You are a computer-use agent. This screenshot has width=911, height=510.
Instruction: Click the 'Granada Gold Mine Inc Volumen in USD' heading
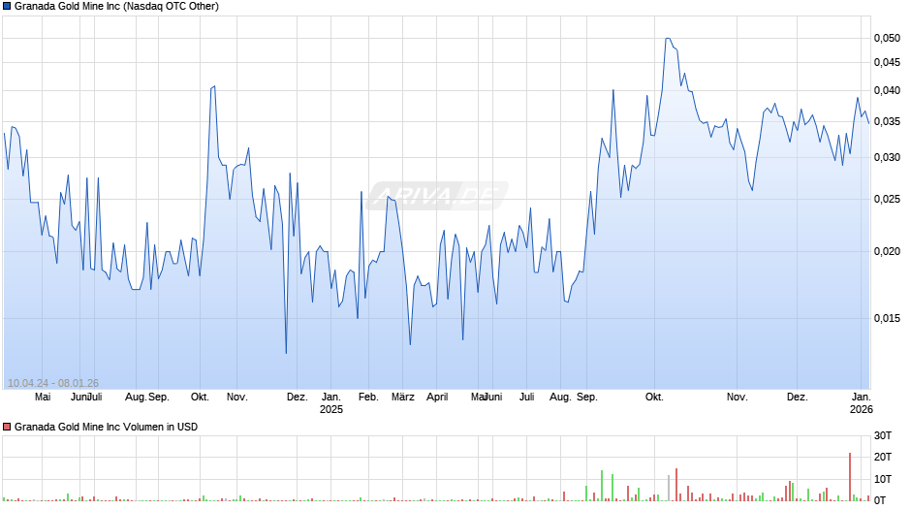point(106,427)
